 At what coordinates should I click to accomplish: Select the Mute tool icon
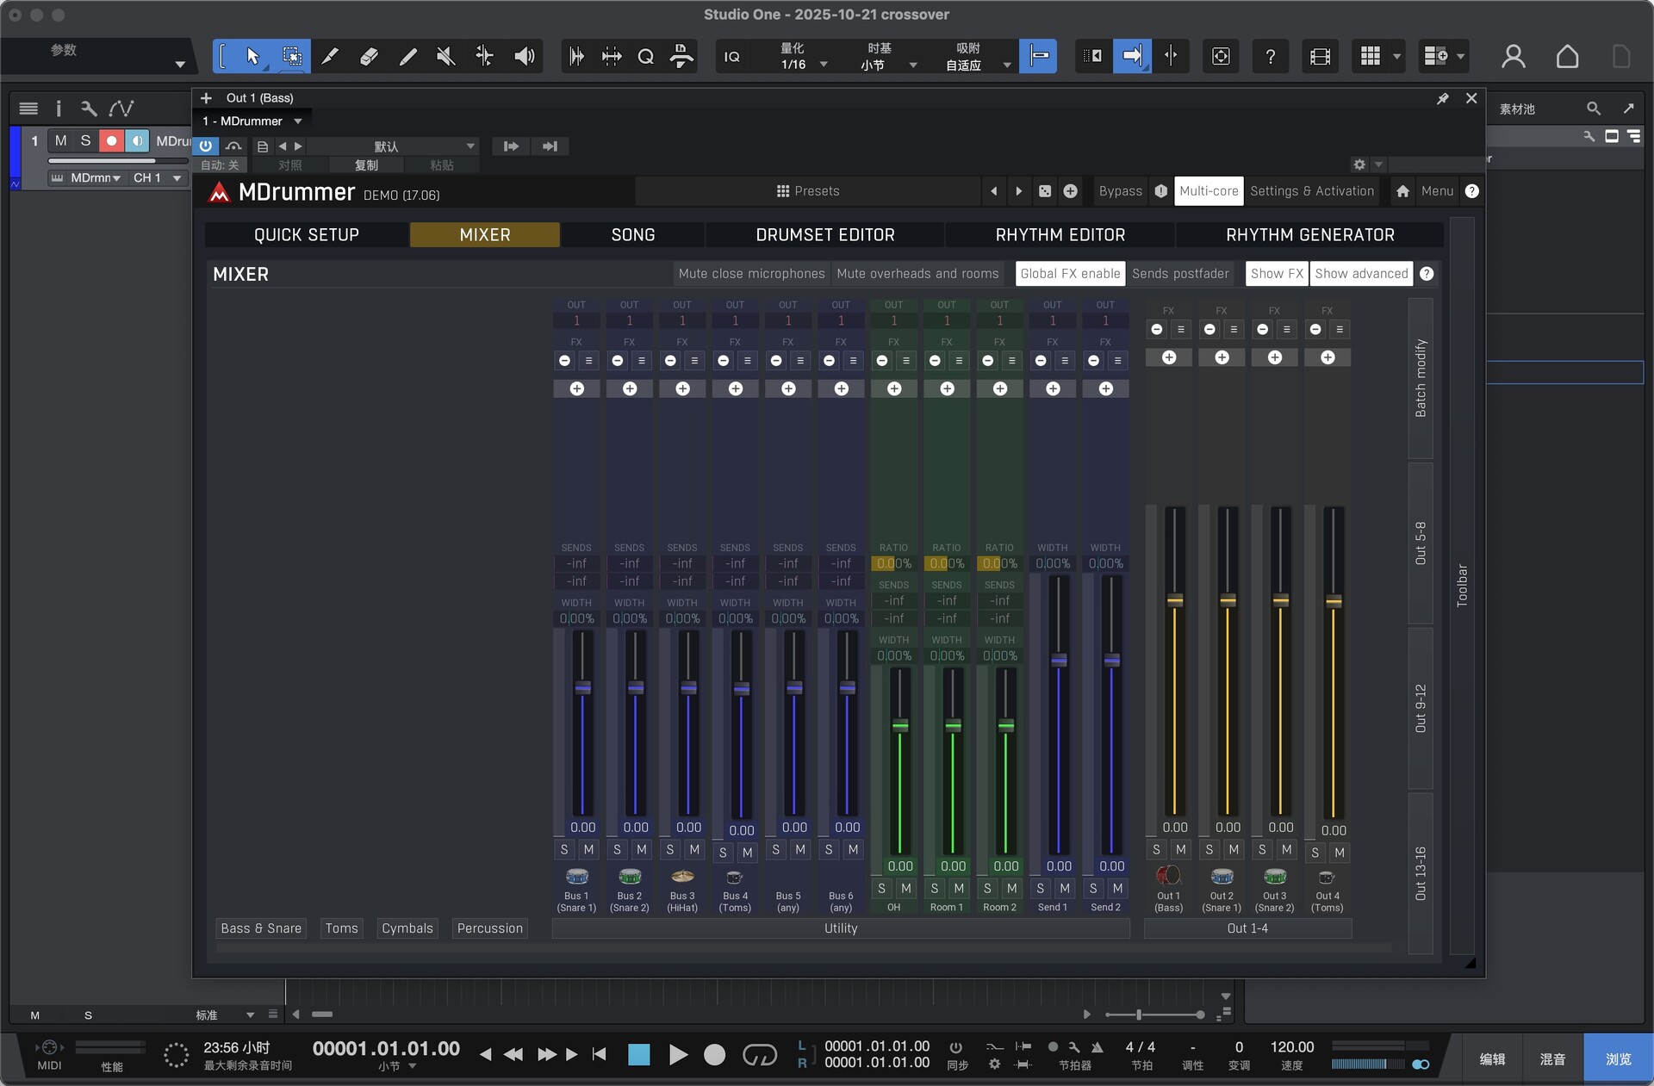click(x=445, y=57)
